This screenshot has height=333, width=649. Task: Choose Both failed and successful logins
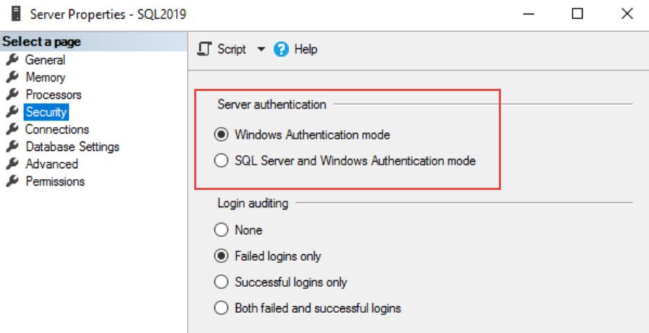[221, 308]
